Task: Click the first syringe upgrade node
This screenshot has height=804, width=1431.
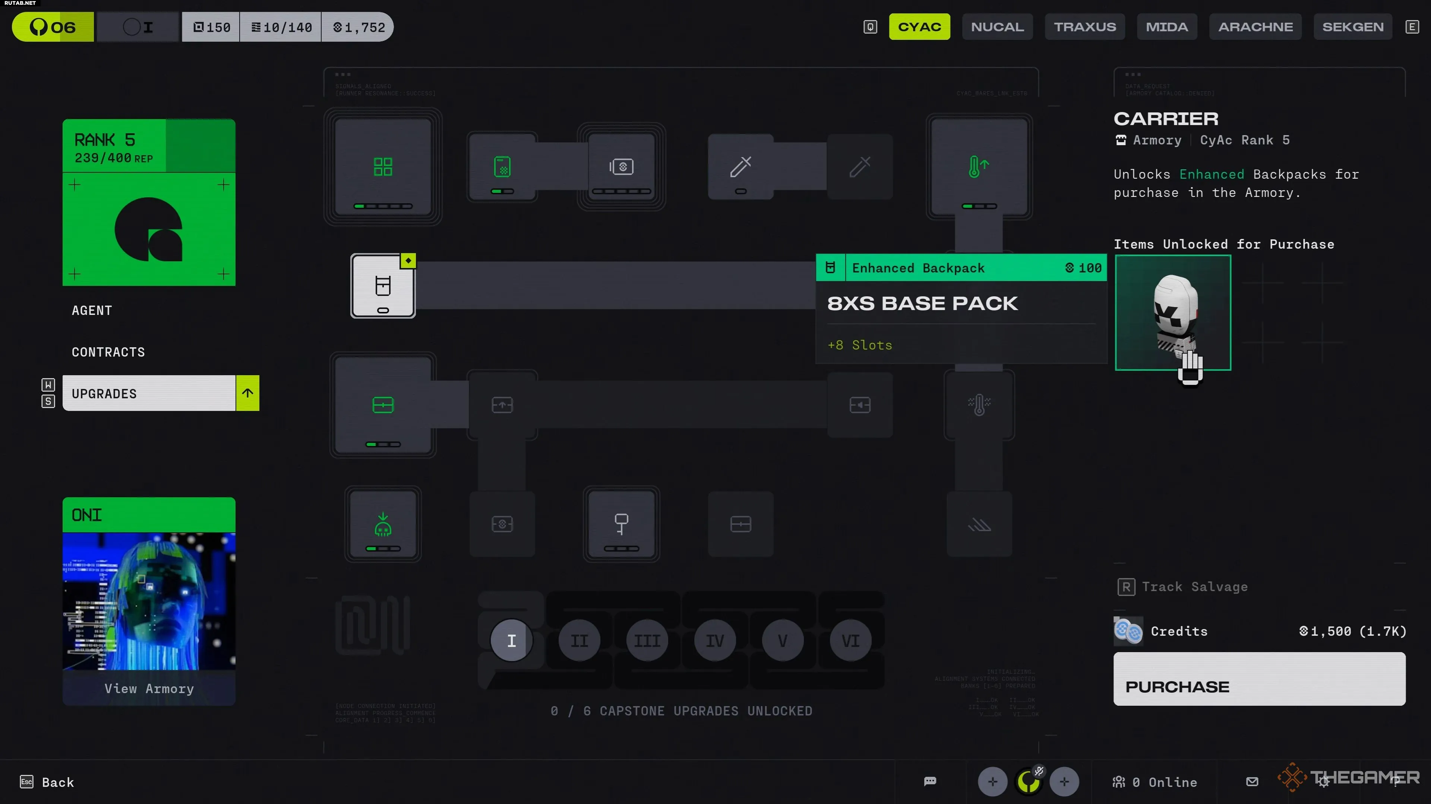Action: coord(740,166)
